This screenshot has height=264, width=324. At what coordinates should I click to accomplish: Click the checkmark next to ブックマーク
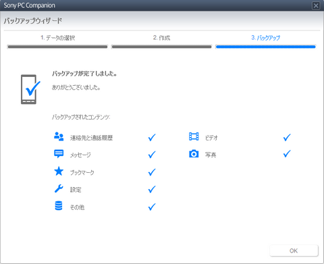tap(152, 172)
